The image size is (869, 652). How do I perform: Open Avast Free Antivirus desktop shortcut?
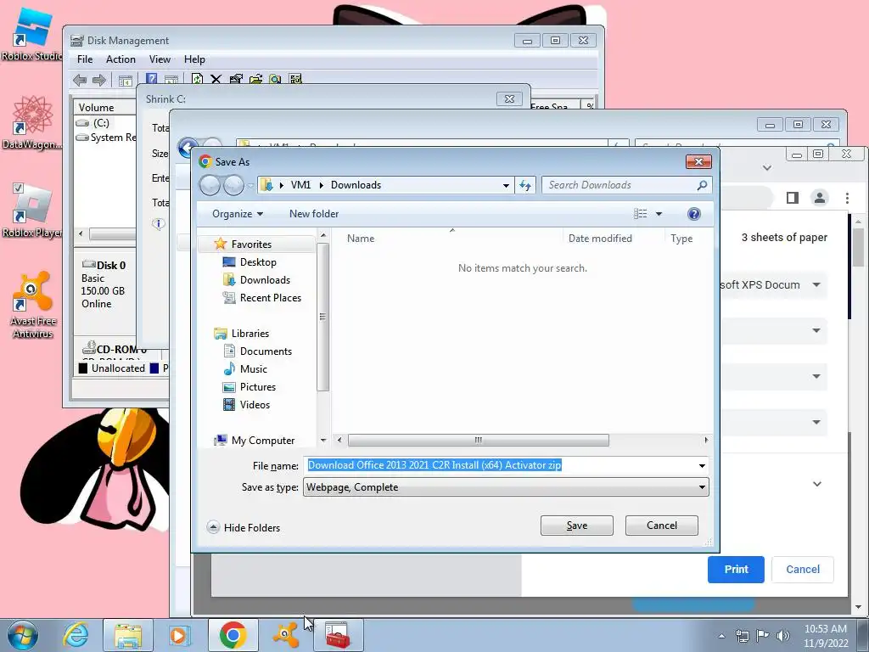click(x=33, y=305)
